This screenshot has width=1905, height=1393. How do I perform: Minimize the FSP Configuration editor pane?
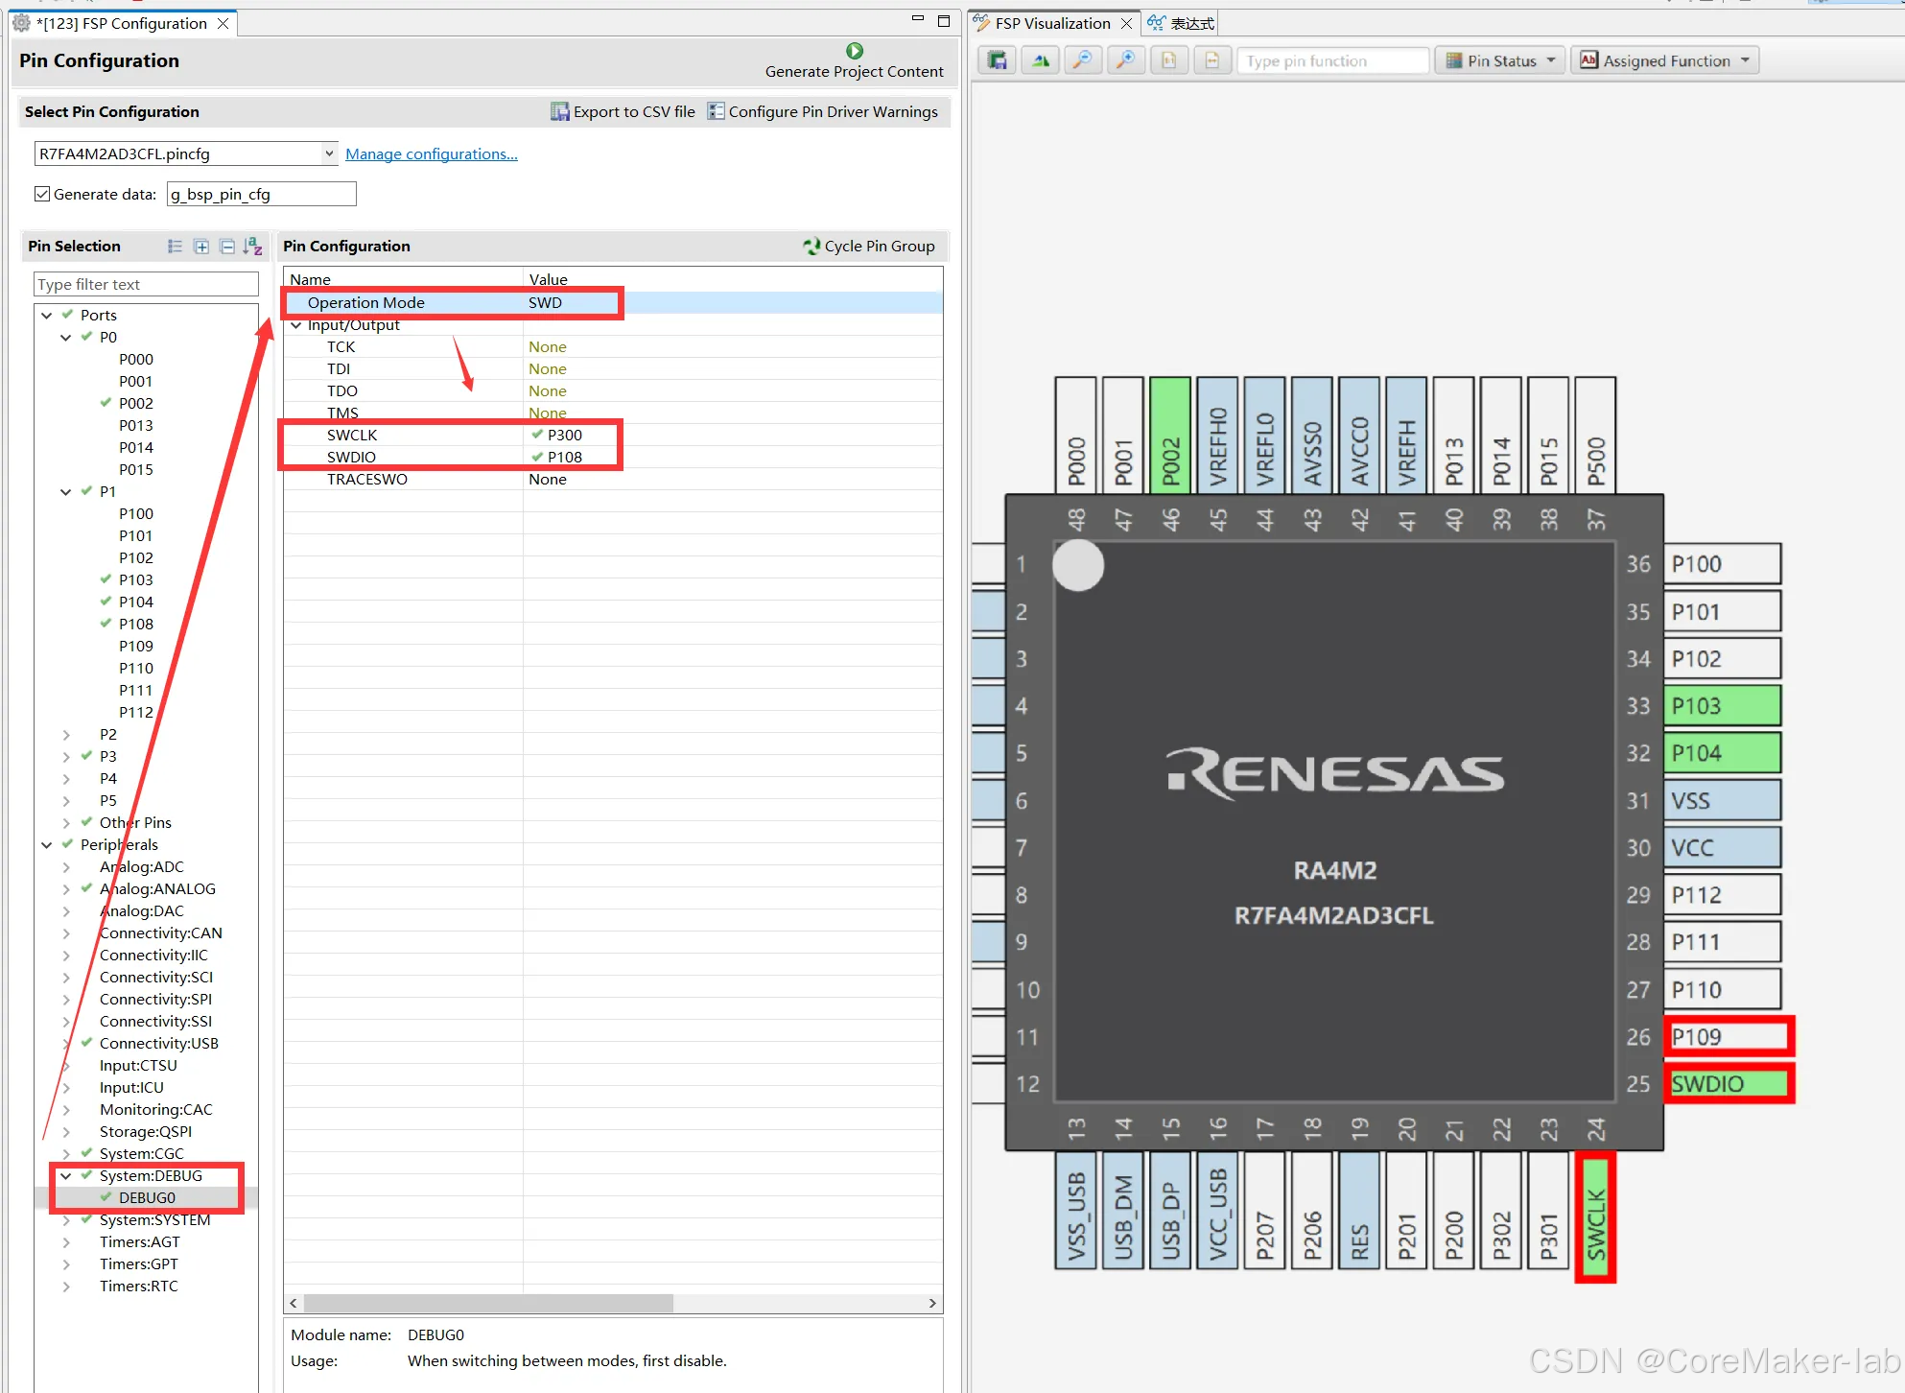point(917,19)
